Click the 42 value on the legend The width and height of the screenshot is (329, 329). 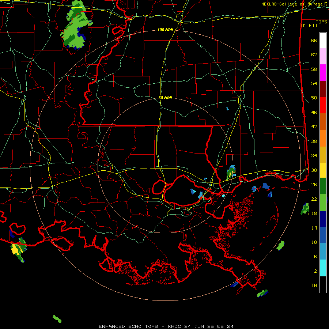314,127
